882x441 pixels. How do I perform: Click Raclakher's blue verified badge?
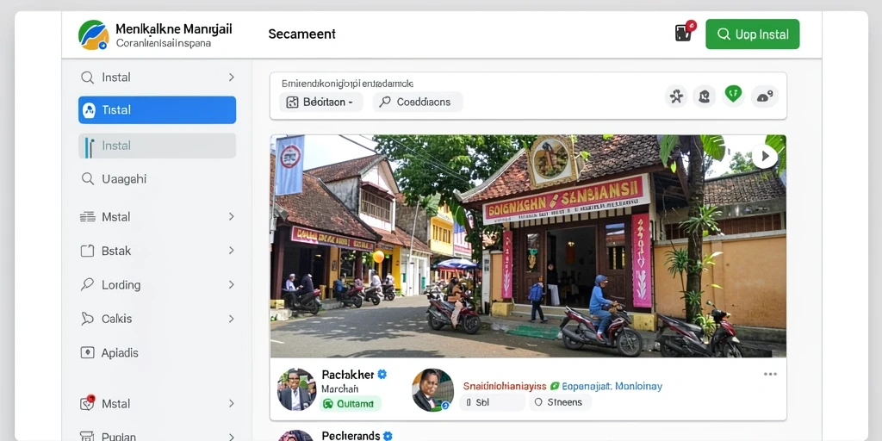pyautogui.click(x=382, y=374)
